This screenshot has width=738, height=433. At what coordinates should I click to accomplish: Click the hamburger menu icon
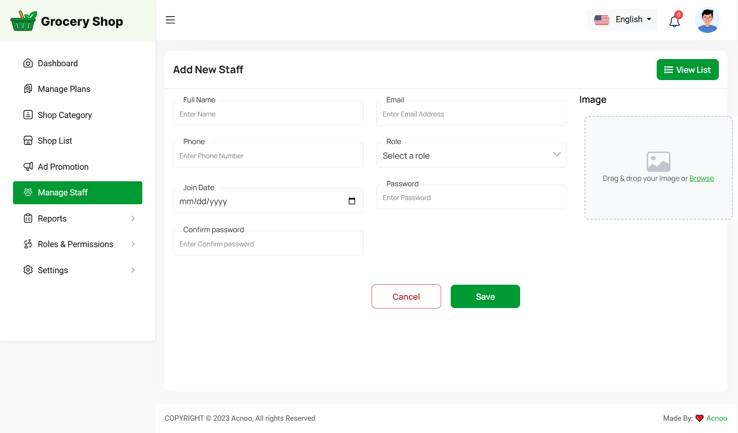tap(170, 20)
